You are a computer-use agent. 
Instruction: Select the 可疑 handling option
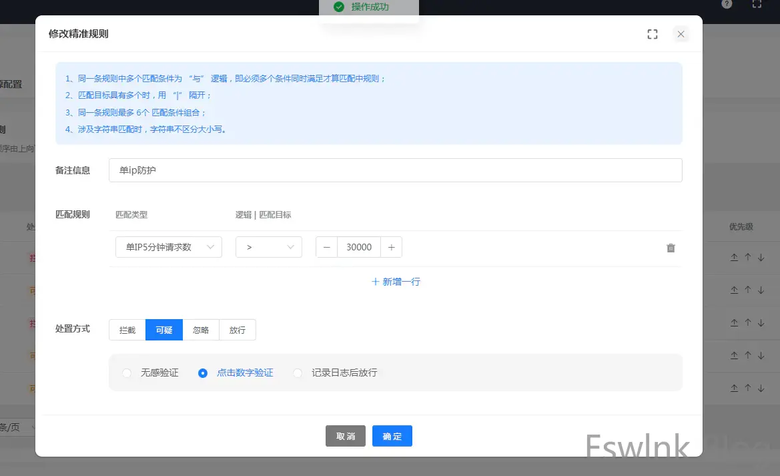pos(164,330)
